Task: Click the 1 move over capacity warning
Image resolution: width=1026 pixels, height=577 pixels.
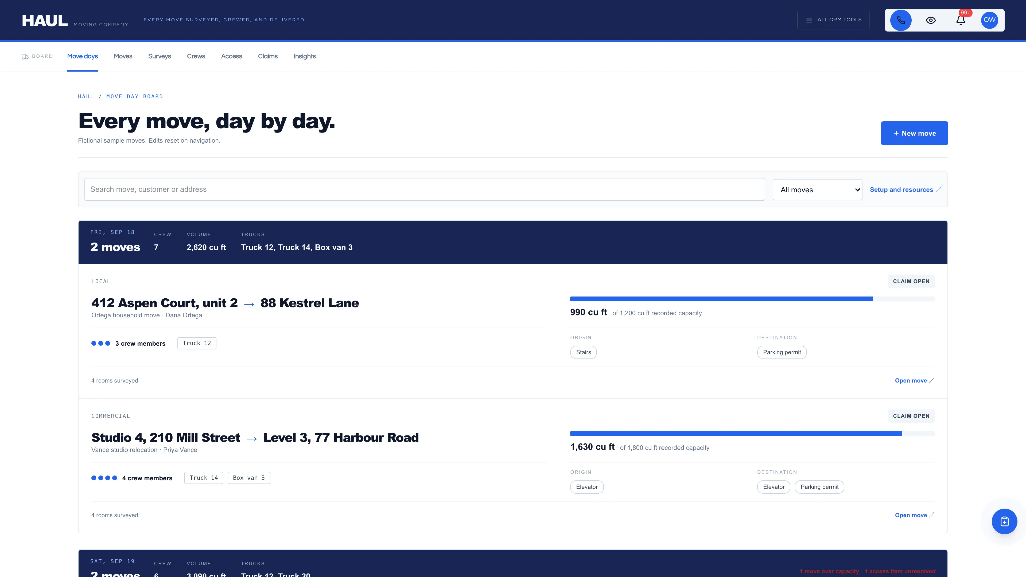Action: [x=829, y=571]
